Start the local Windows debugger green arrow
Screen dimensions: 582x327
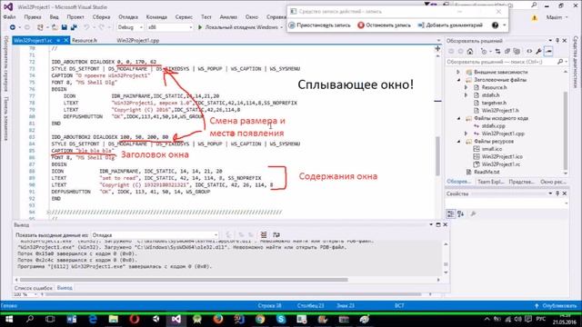tap(200, 27)
